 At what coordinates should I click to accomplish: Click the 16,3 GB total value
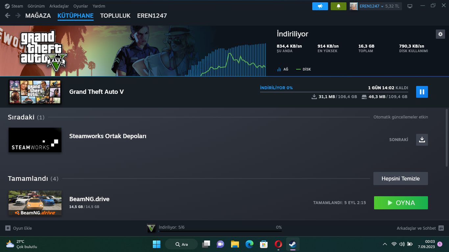pyautogui.click(x=366, y=46)
